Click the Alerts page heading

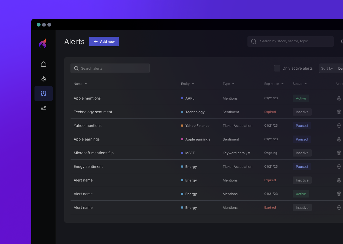tap(74, 41)
